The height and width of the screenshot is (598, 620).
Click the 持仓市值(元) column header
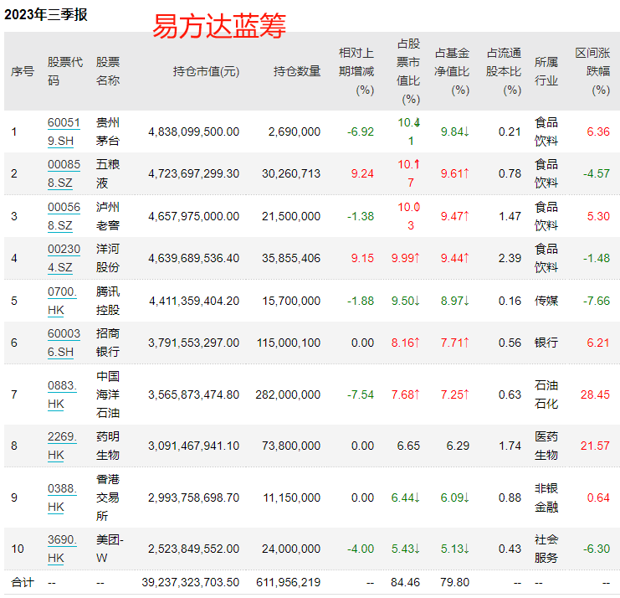pos(206,72)
